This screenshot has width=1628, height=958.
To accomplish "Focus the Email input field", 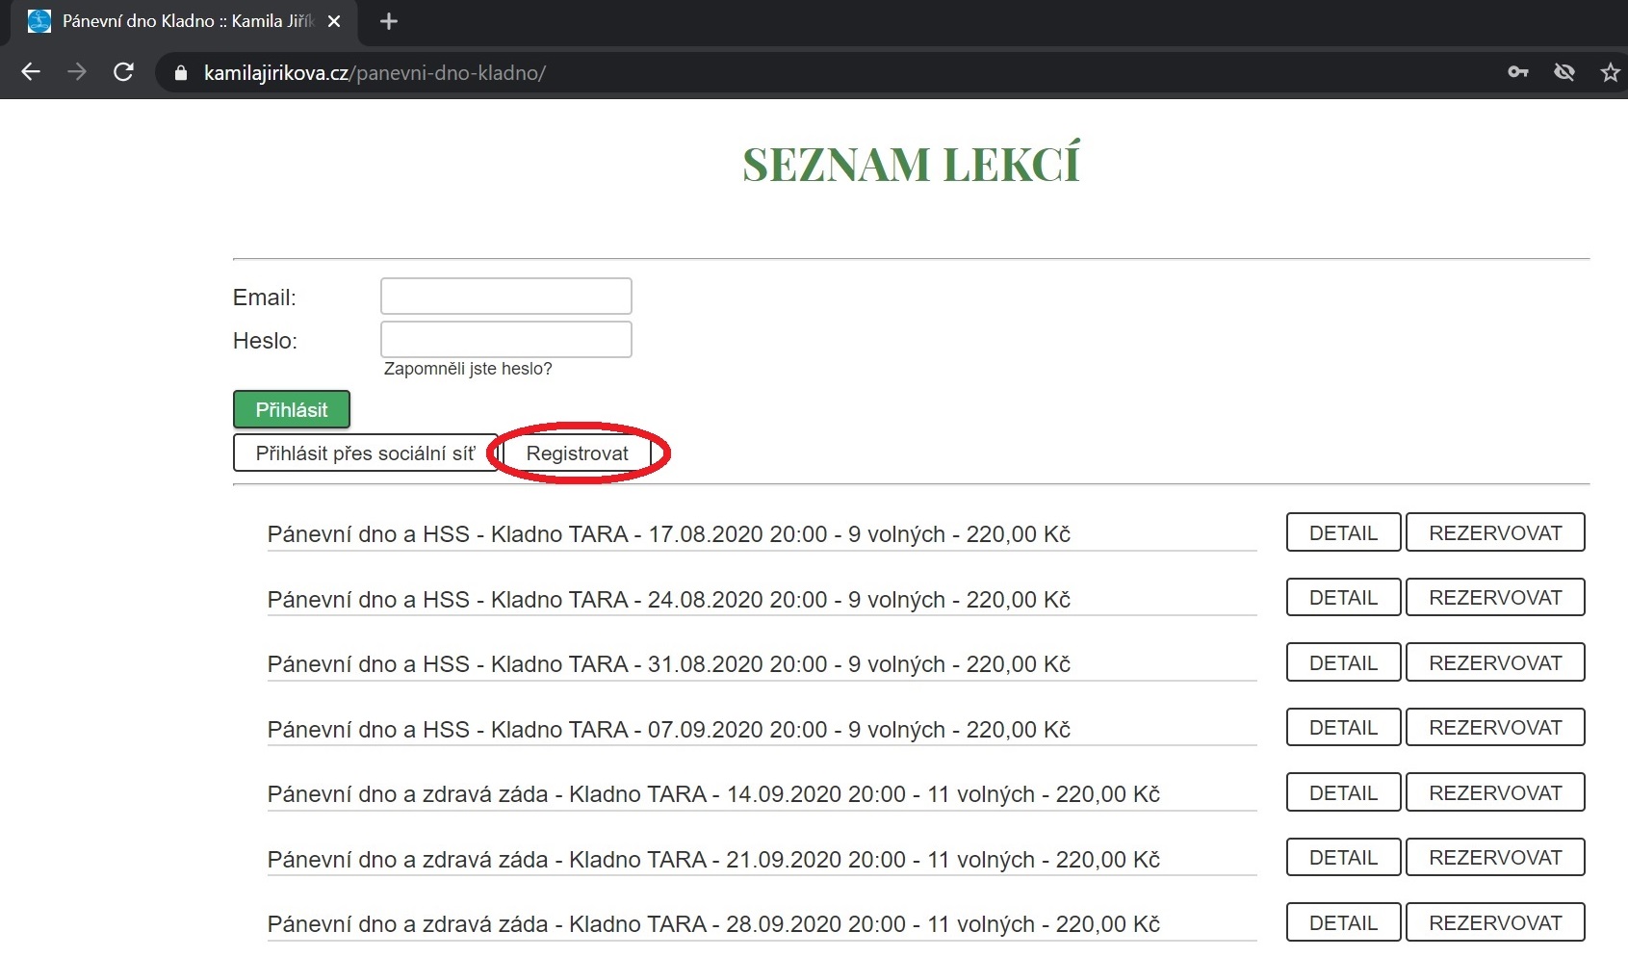I will 505,297.
